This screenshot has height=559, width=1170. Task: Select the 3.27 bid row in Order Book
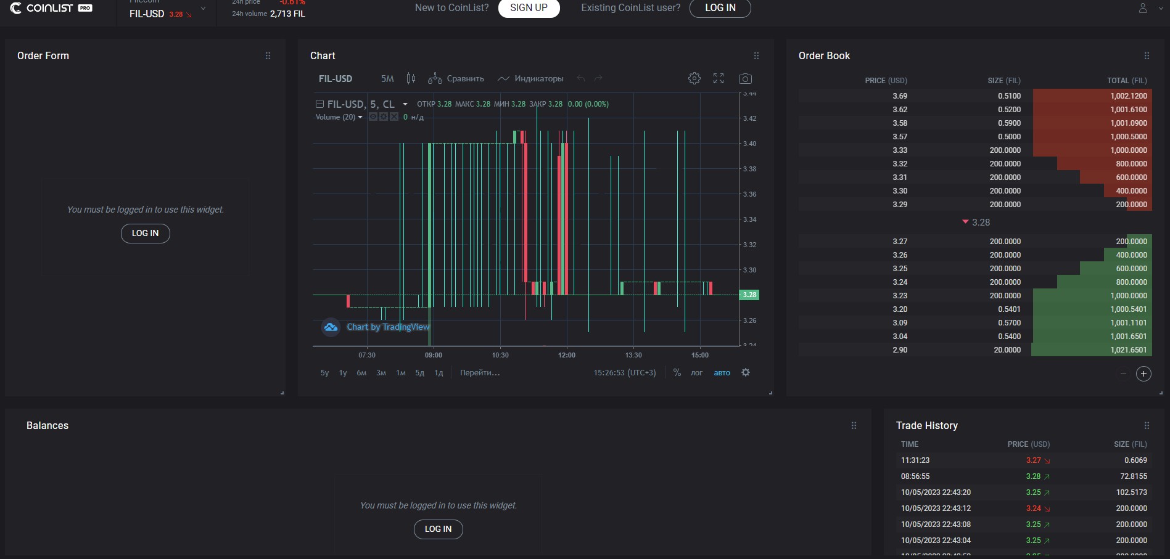[x=975, y=241]
